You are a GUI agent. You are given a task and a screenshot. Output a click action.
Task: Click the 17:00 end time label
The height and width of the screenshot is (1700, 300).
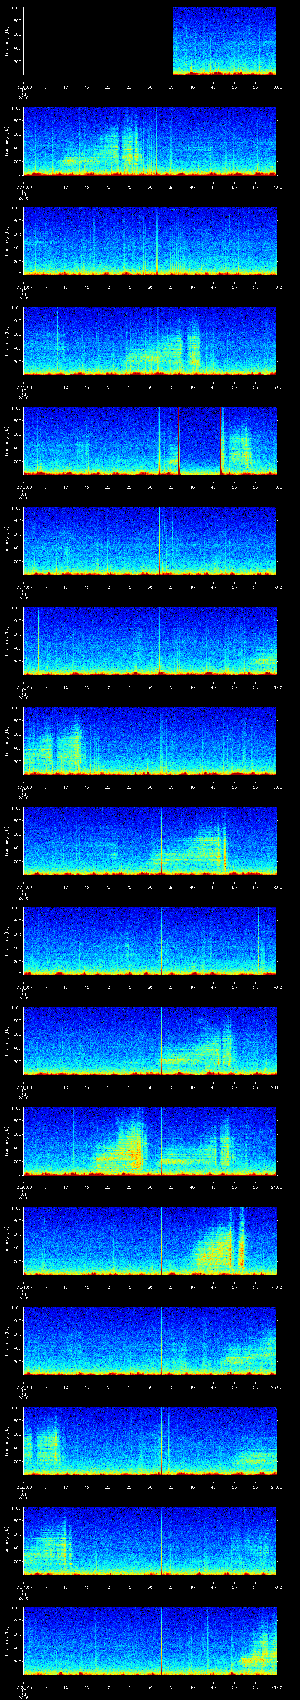point(276,787)
